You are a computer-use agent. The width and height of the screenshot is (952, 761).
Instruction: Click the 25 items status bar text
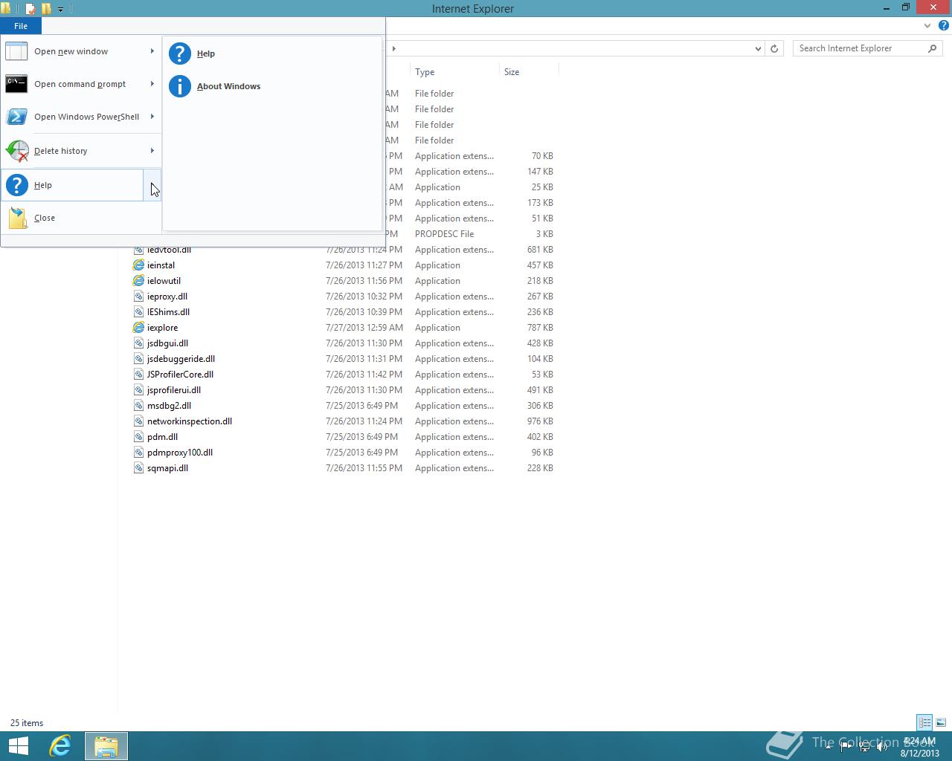click(27, 723)
